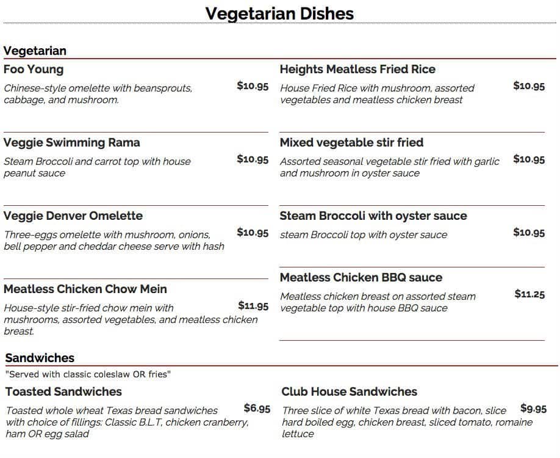The width and height of the screenshot is (560, 458).
Task: Click the Vegetarian section header
Action: tap(35, 51)
